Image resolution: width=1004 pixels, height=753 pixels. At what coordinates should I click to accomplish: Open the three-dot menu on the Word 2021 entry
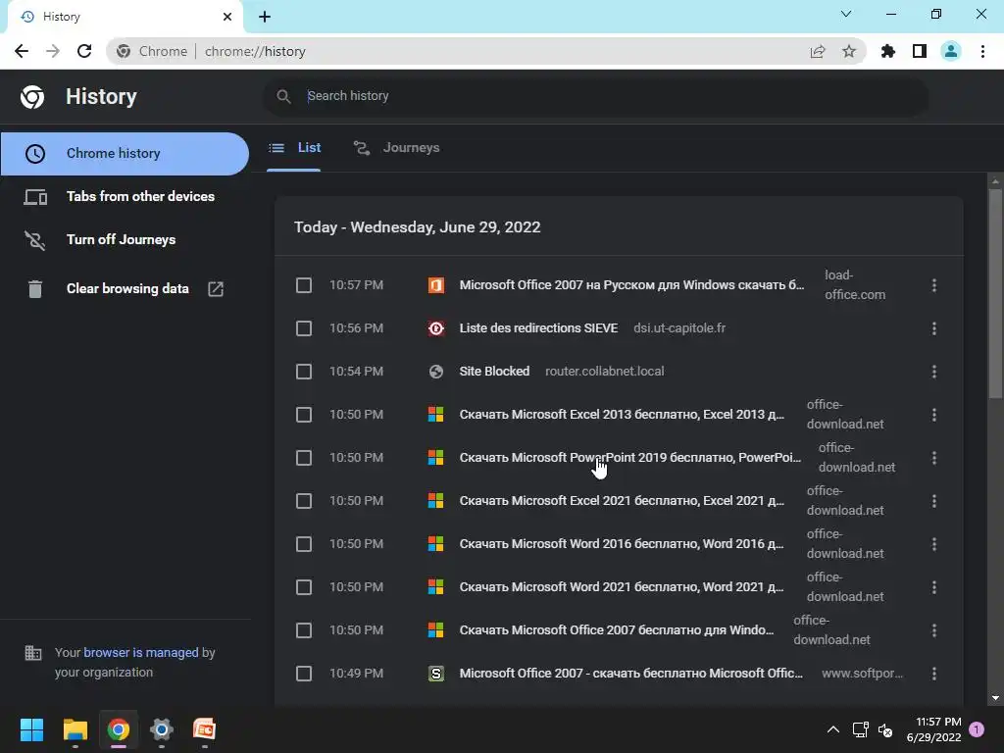(x=934, y=587)
